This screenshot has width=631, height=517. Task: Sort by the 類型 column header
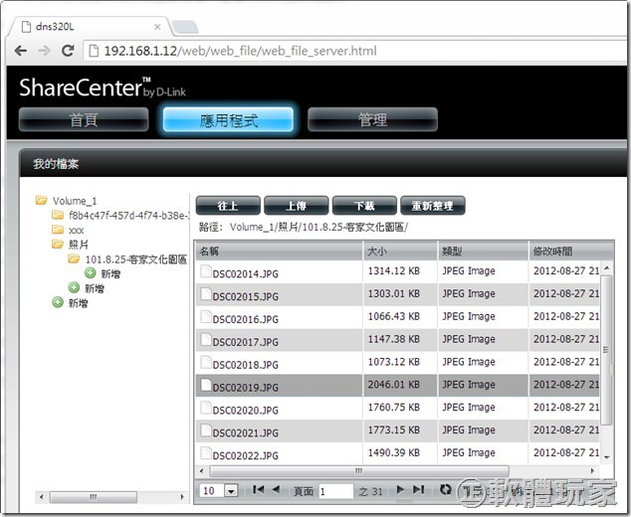pos(484,252)
